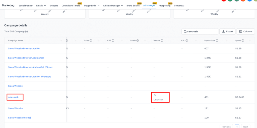Click the campaign search field

coord(200,31)
